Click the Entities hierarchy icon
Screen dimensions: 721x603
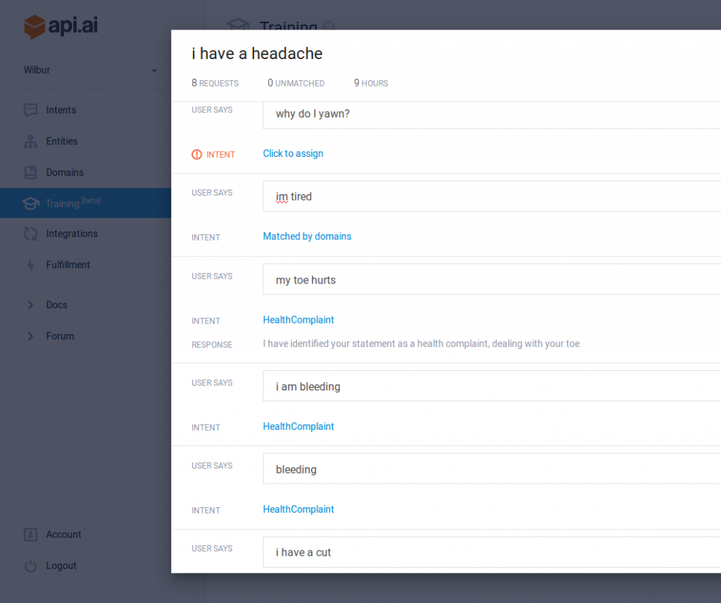coord(30,141)
